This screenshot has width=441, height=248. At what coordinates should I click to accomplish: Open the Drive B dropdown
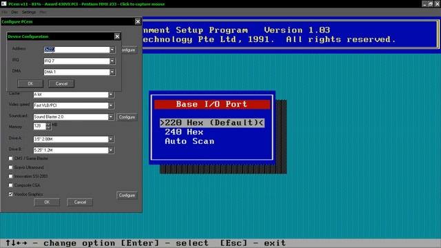click(x=111, y=150)
